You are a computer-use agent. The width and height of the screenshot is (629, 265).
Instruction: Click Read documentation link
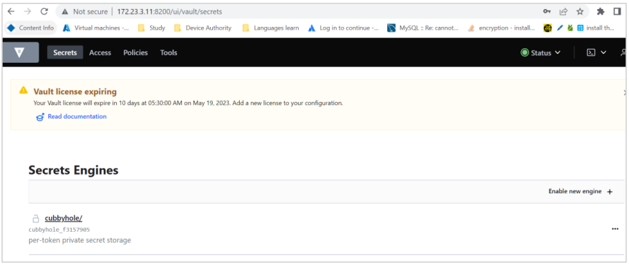pyautogui.click(x=77, y=117)
